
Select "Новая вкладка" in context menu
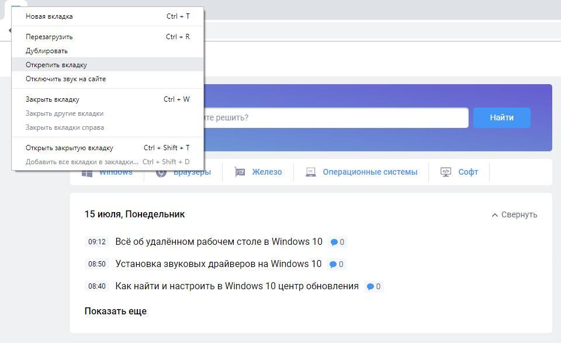coord(108,16)
